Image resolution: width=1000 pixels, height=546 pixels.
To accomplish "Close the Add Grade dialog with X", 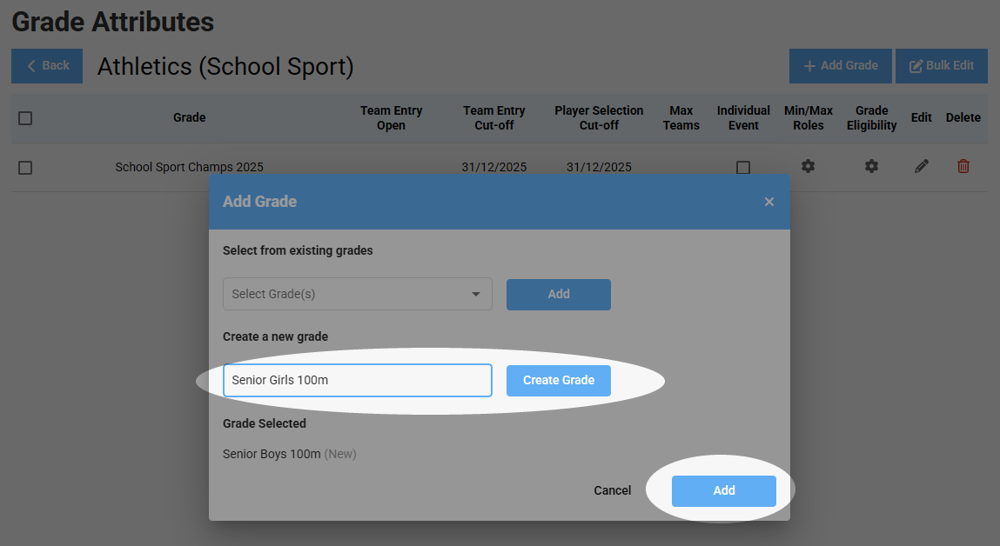I will tap(769, 202).
